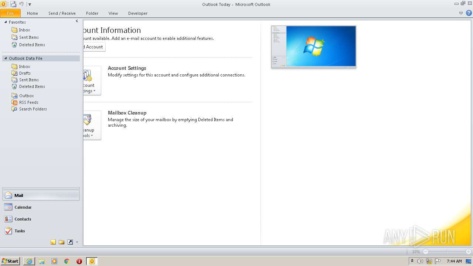Open the Outbox folder
This screenshot has height=266, width=473.
click(x=26, y=96)
